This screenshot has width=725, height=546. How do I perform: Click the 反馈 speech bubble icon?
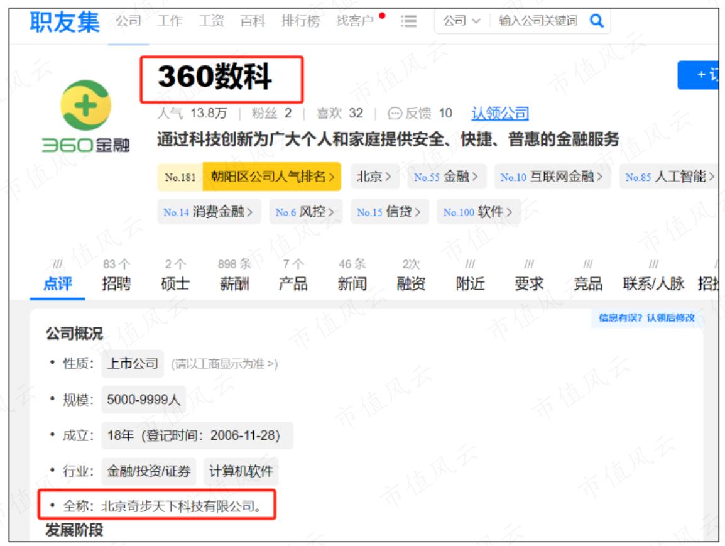pos(395,113)
